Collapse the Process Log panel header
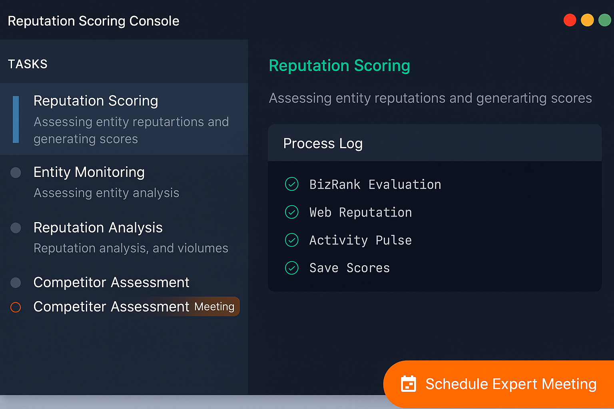The height and width of the screenshot is (409, 614). click(x=435, y=143)
